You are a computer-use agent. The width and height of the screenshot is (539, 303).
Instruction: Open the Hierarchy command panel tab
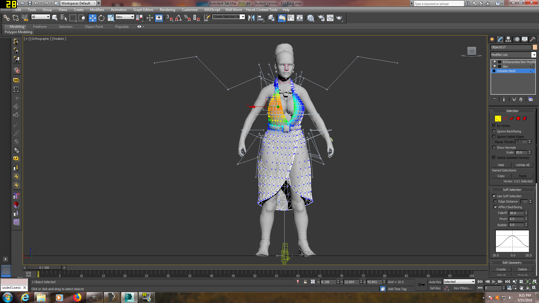tap(508, 39)
